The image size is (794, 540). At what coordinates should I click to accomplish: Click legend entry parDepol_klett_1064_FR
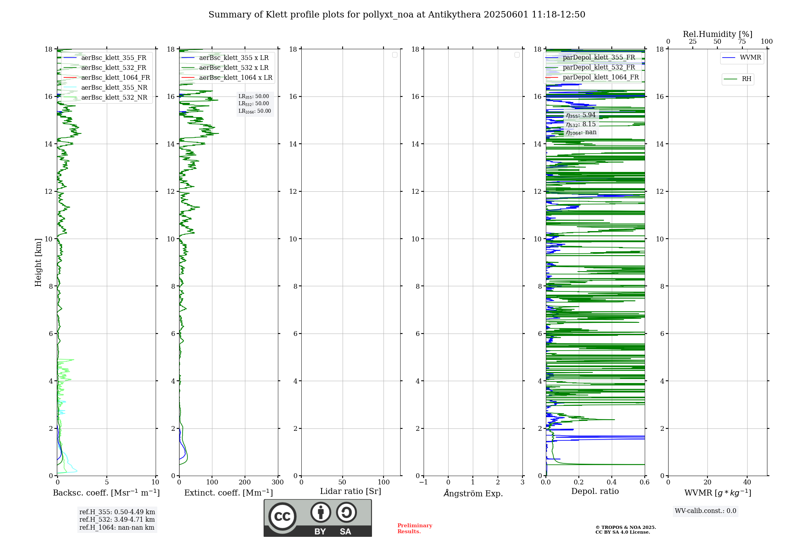click(x=601, y=77)
